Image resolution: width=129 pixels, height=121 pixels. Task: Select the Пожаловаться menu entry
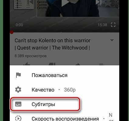coord(64,75)
